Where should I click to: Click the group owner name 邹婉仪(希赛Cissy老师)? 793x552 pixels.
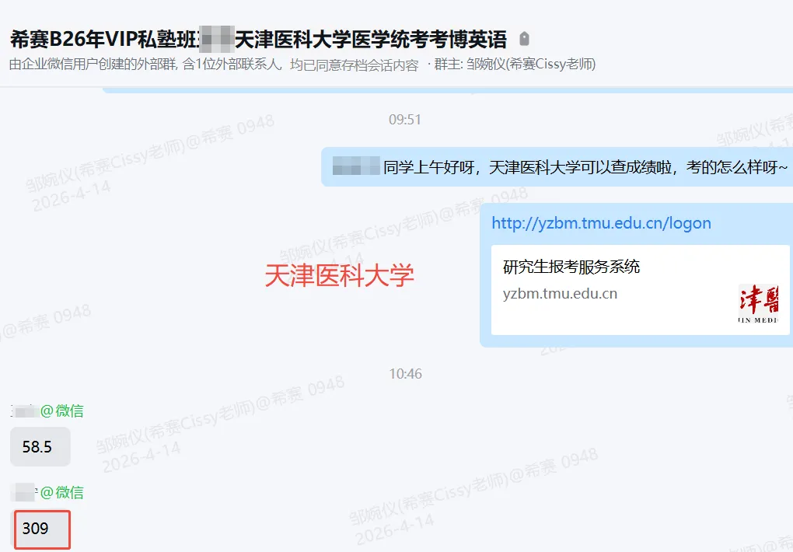pos(531,65)
